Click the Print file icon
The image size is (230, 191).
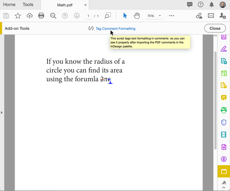point(41,16)
